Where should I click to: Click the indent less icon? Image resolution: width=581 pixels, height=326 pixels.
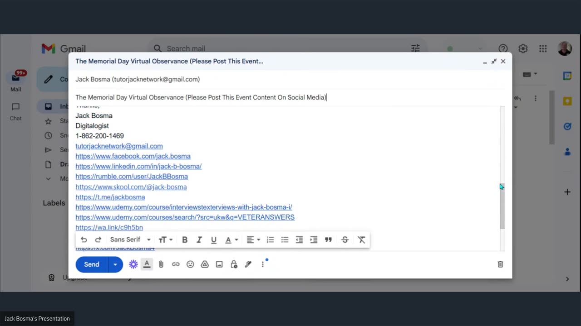tap(299, 240)
